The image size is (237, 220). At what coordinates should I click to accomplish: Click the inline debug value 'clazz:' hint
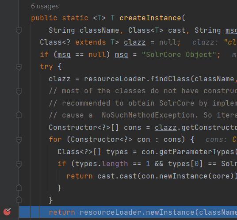point(205,42)
